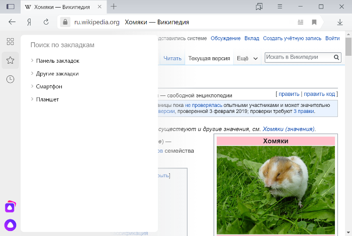Open a new tab with plus icon
352x236 pixels.
pos(114,7)
